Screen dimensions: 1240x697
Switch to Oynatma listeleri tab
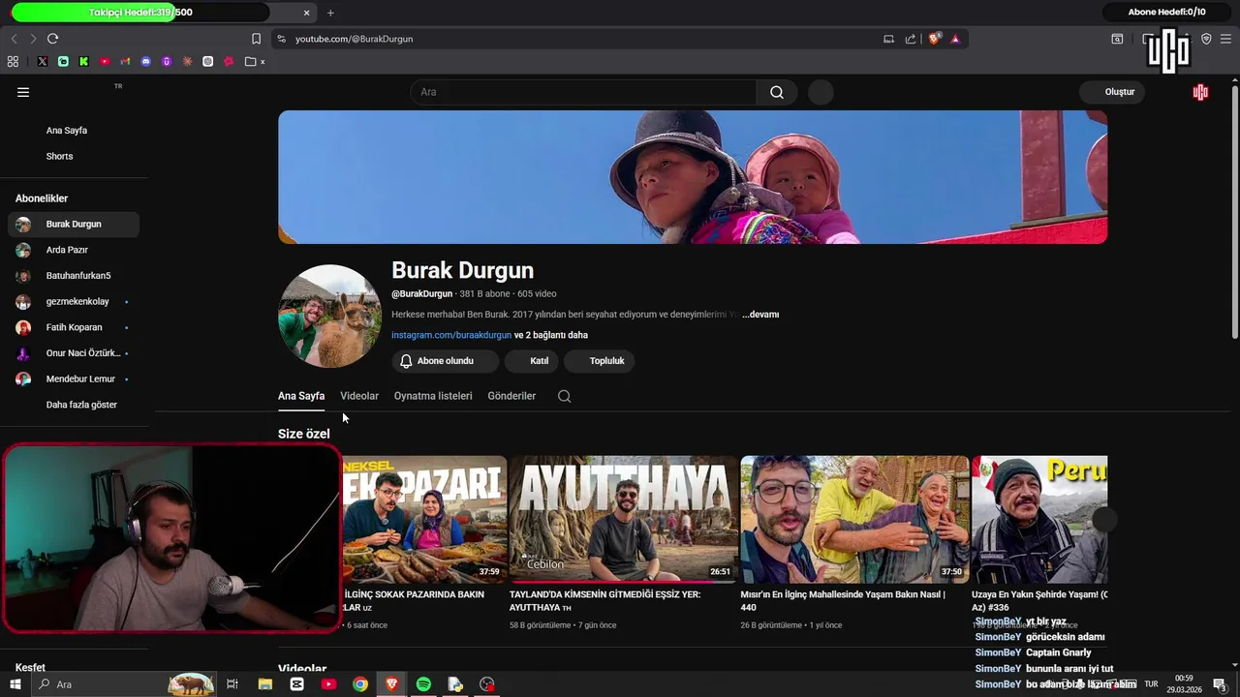pos(433,396)
